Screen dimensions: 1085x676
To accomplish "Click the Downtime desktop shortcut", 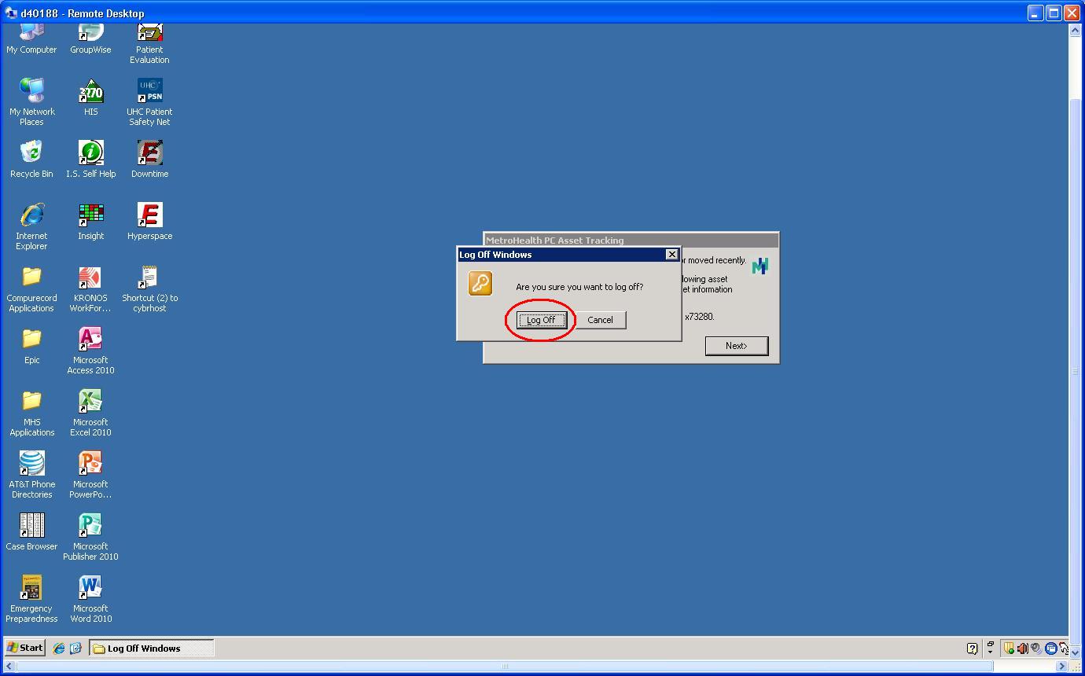I will [x=149, y=153].
